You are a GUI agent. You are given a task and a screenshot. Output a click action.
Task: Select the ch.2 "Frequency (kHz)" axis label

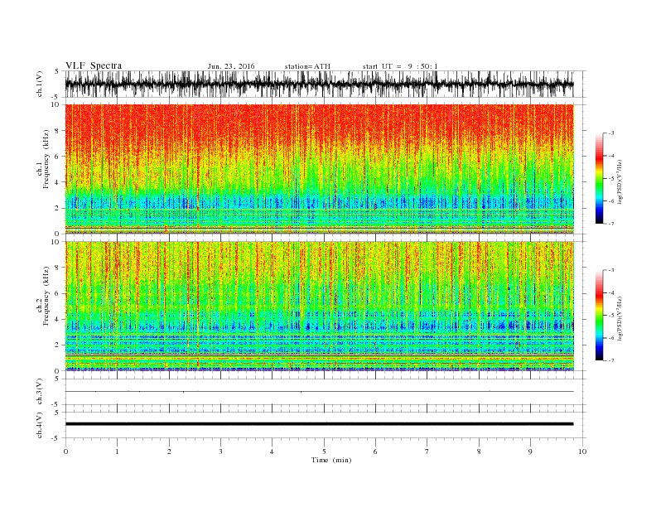(46, 295)
